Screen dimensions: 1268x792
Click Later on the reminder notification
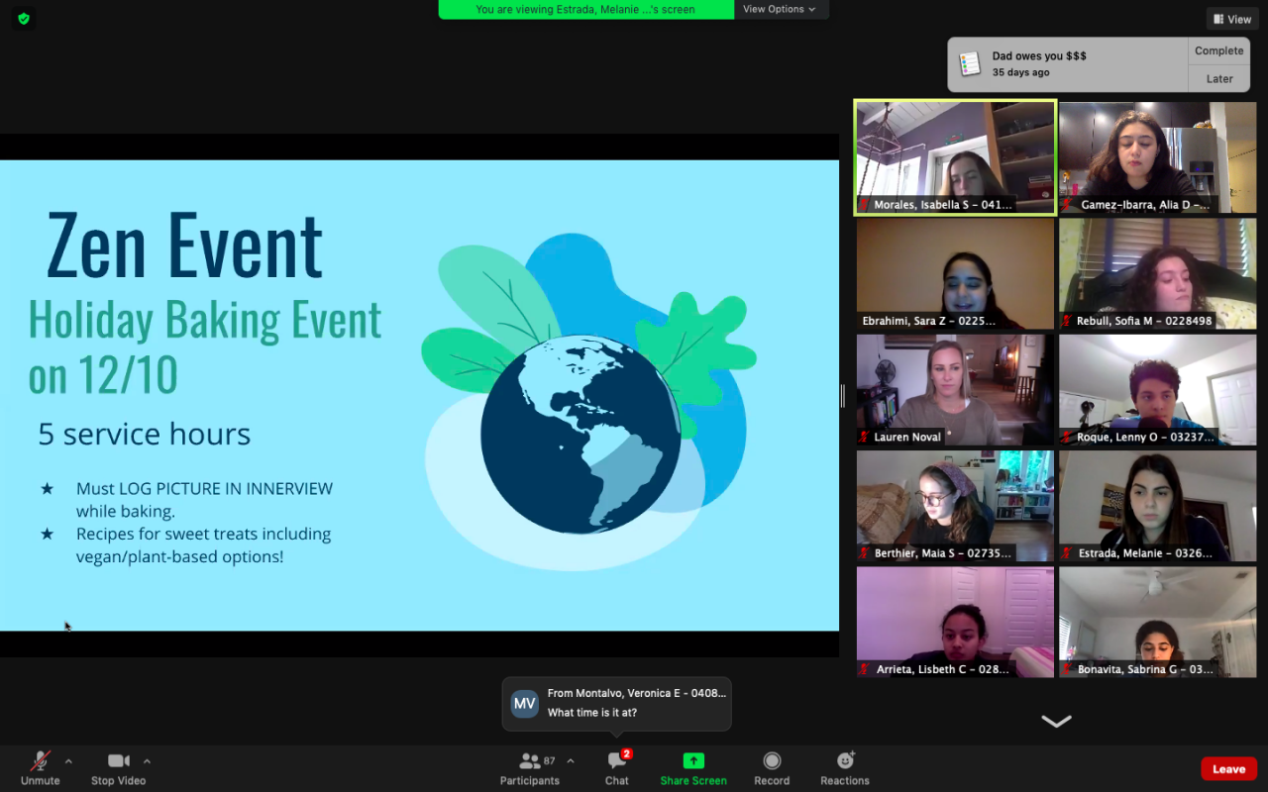pyautogui.click(x=1218, y=79)
